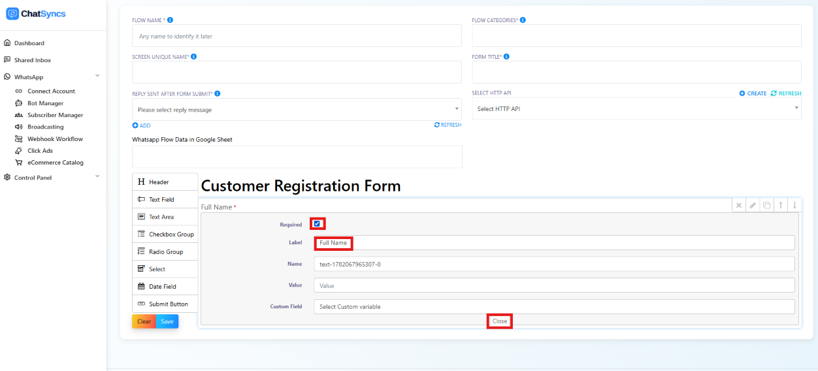Viewport: 818px width, 371px height.
Task: Open Shared Inbox from the sidebar
Action: pyautogui.click(x=33, y=60)
